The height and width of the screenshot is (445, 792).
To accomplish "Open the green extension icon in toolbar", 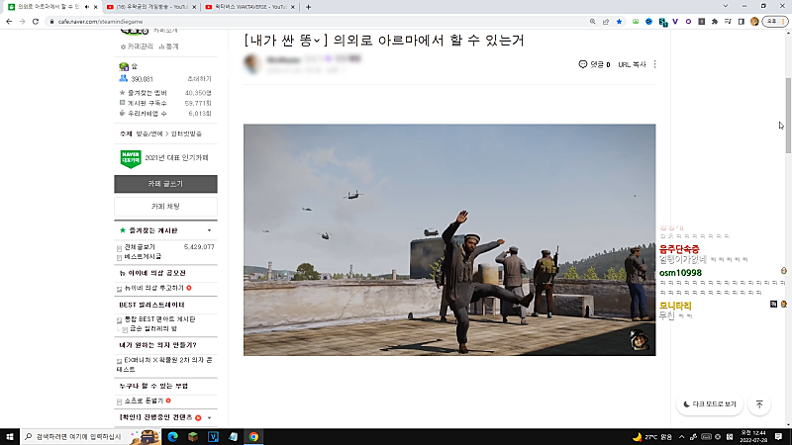I will click(636, 22).
